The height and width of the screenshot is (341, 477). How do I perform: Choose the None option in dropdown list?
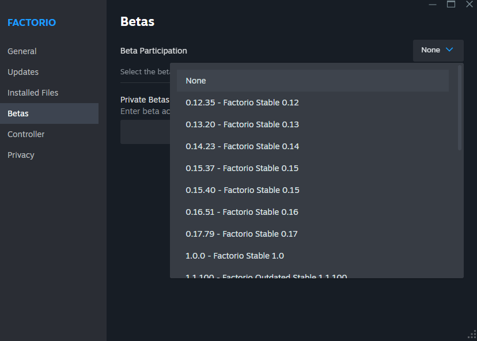tap(313, 81)
